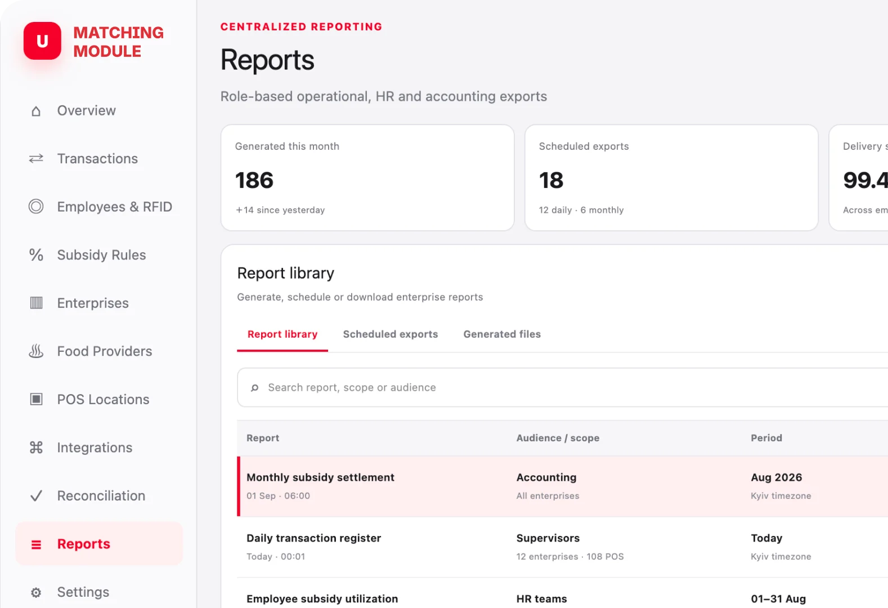This screenshot has width=888, height=608.
Task: Click the Enterprises building icon
Action: (36, 303)
